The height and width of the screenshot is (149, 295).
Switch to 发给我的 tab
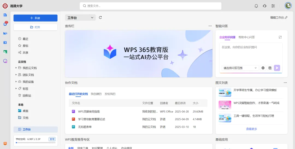coord(110,94)
